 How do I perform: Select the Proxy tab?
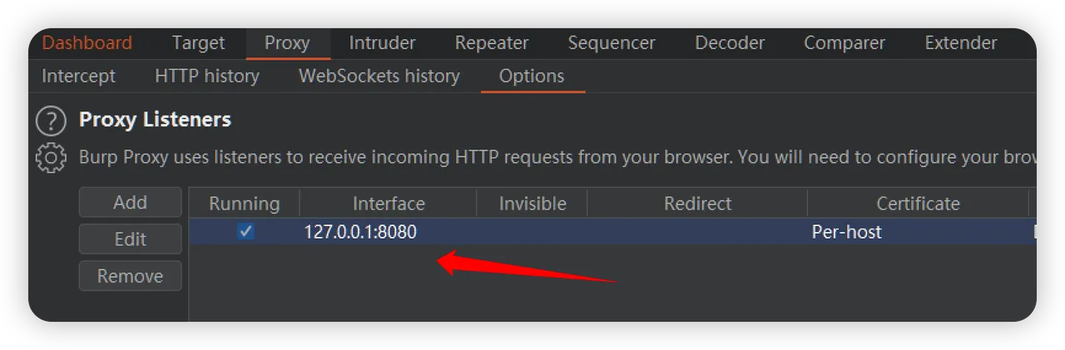[x=287, y=43]
